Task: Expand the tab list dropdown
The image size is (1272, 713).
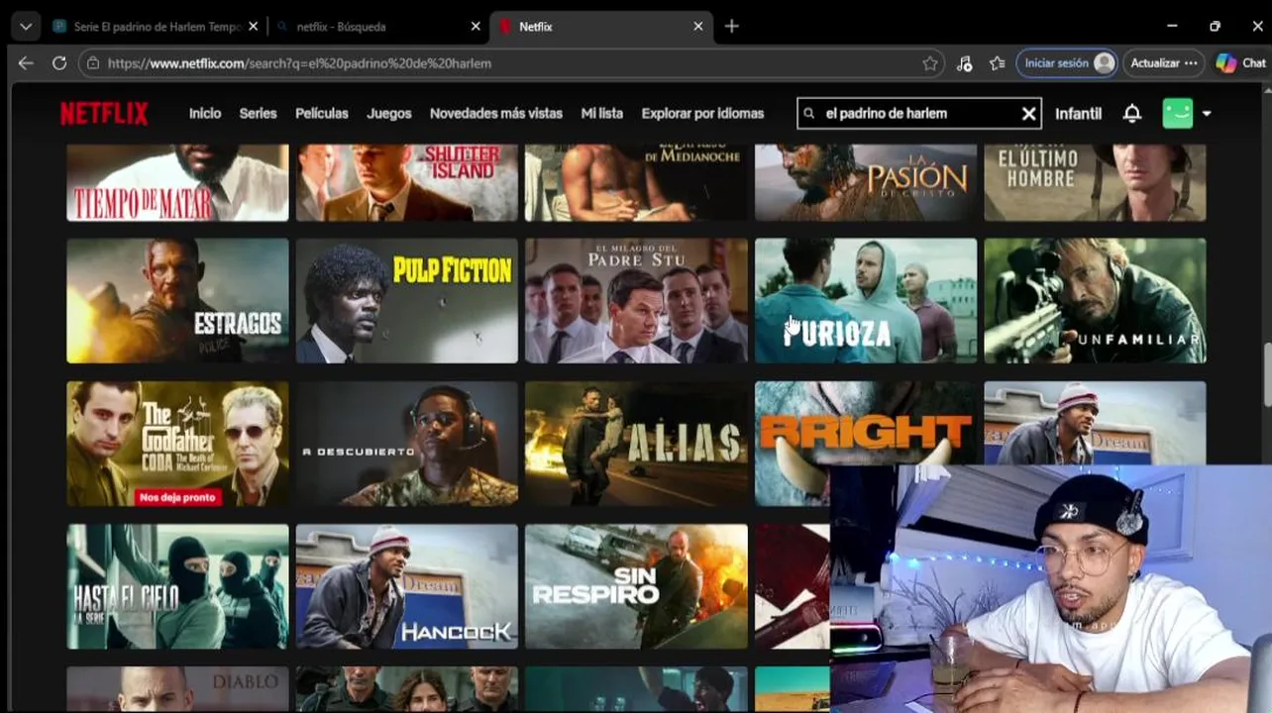Action: (26, 27)
